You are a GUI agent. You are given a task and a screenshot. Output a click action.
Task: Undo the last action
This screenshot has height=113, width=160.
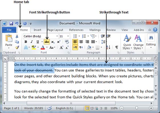17,24
